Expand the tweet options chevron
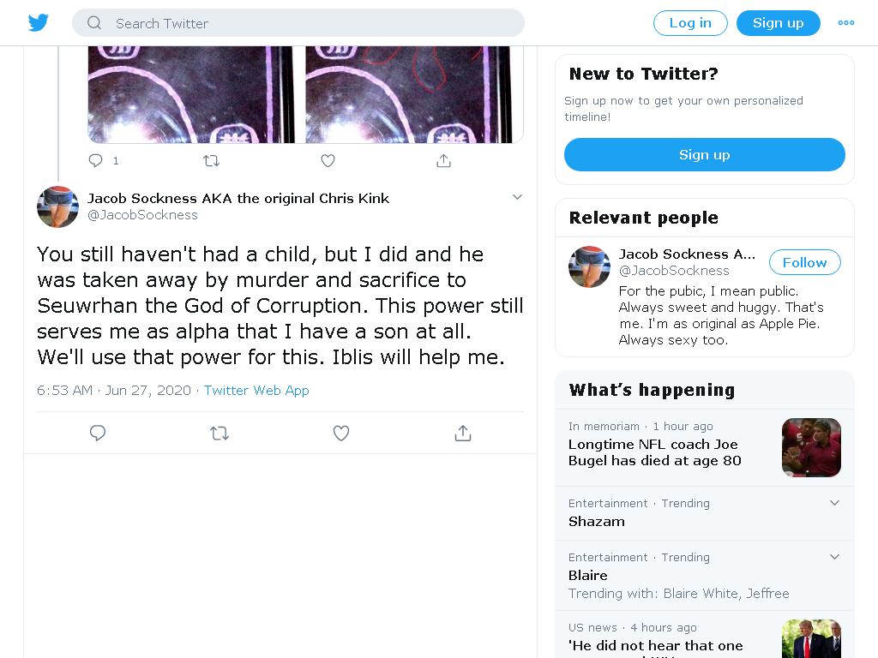The image size is (878, 658). [x=517, y=197]
